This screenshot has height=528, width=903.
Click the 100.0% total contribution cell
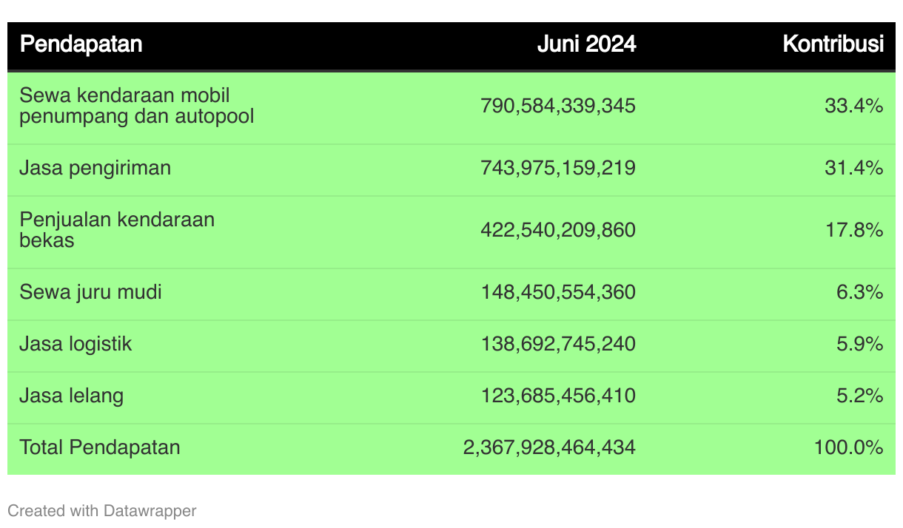pyautogui.click(x=849, y=447)
